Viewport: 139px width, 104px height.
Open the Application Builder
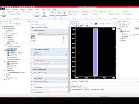3,14
